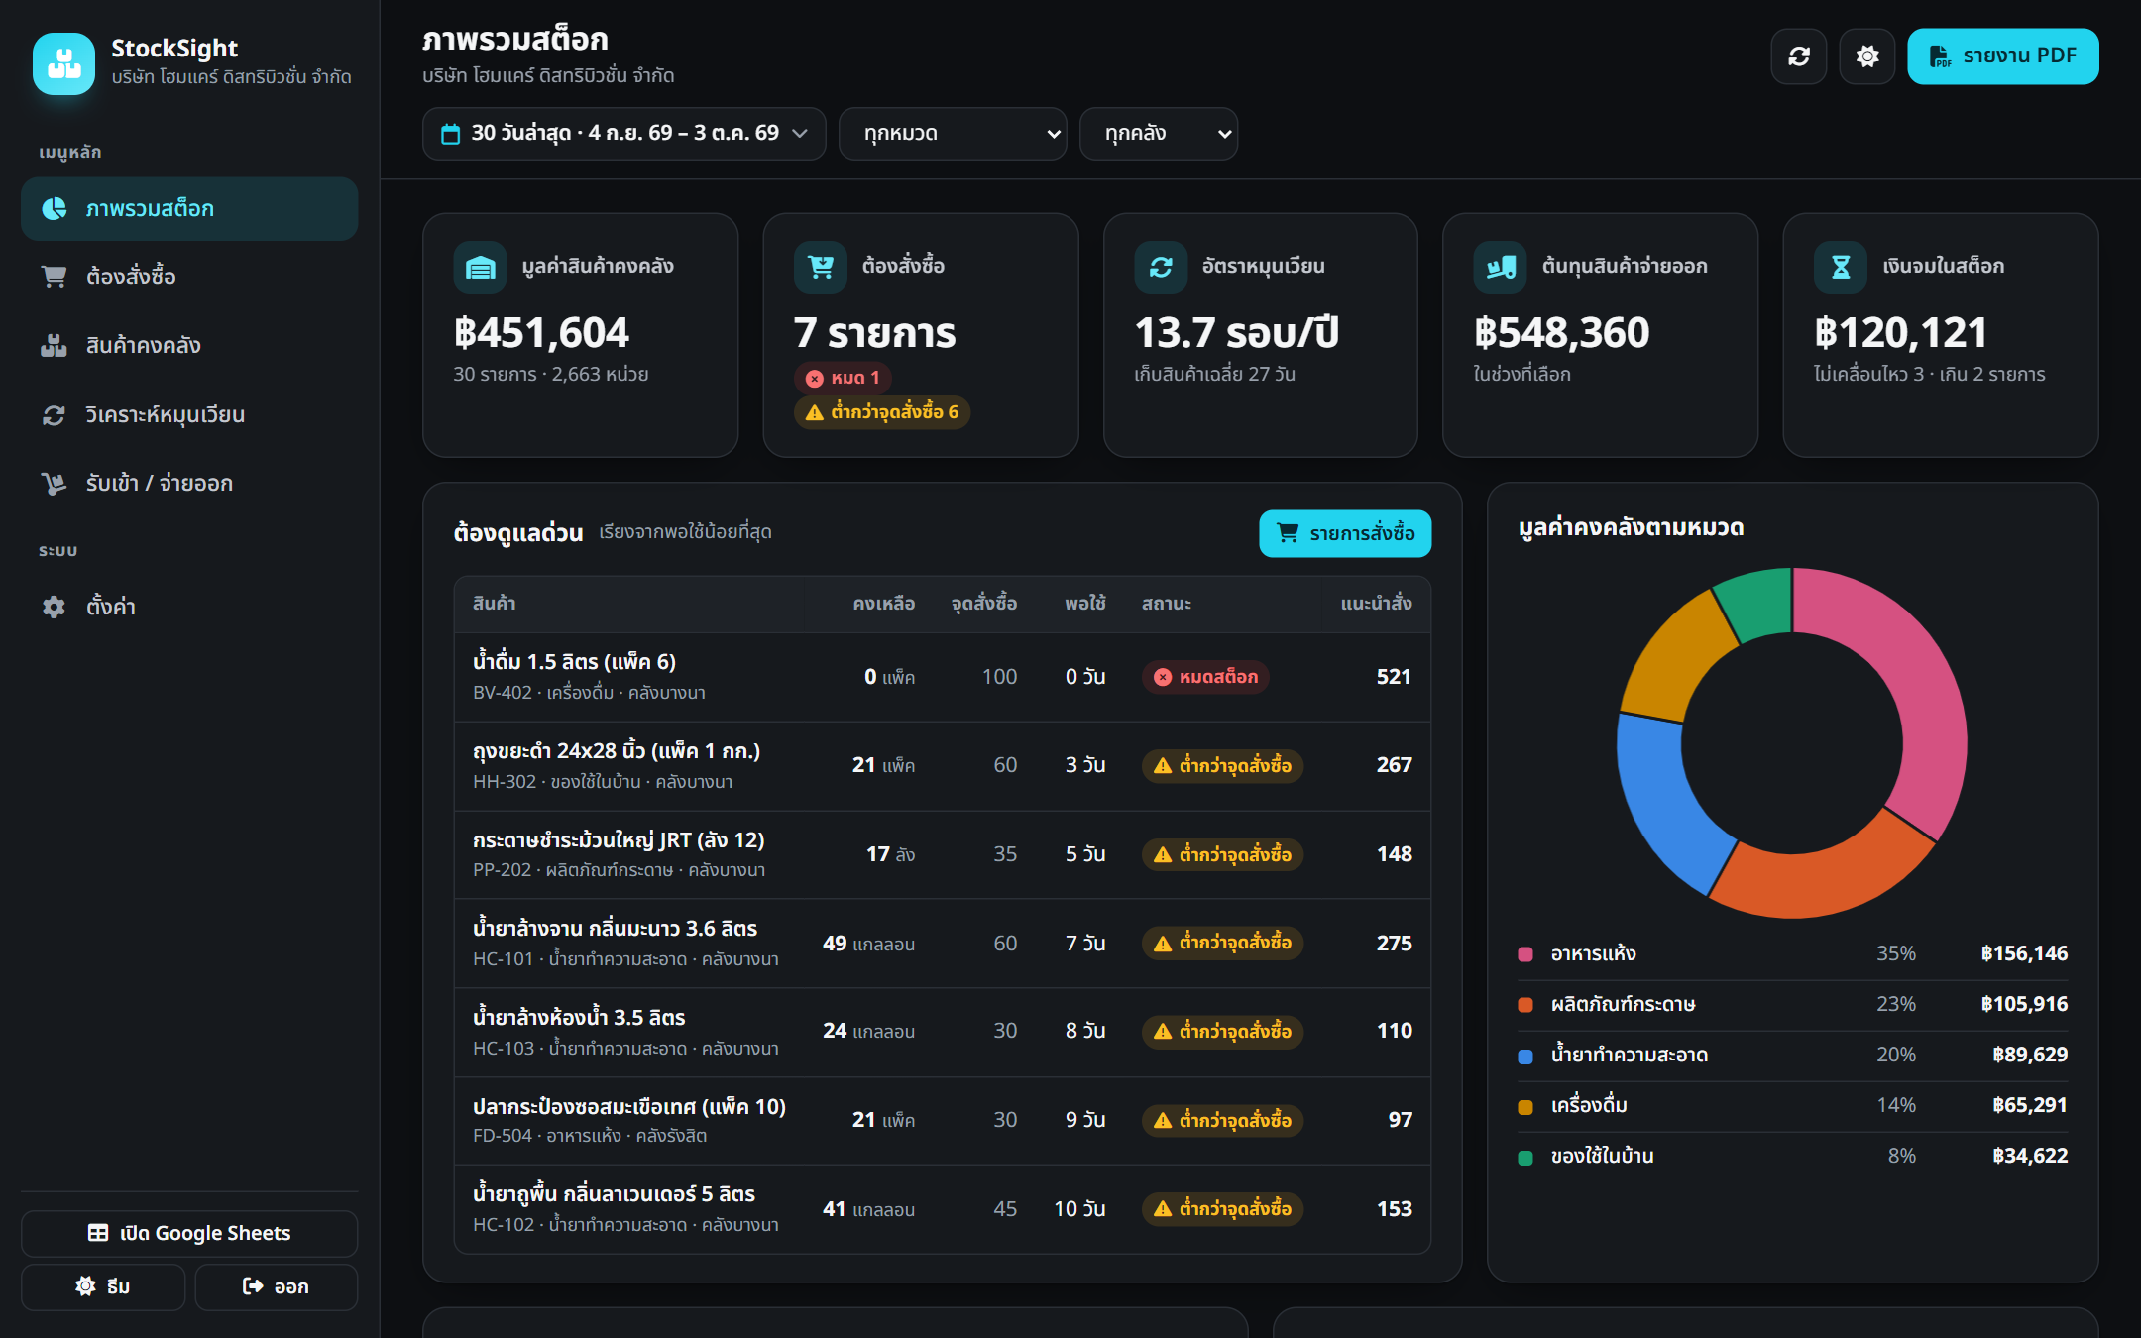Open สินค้าคงคลัง in the sidebar

(x=189, y=346)
